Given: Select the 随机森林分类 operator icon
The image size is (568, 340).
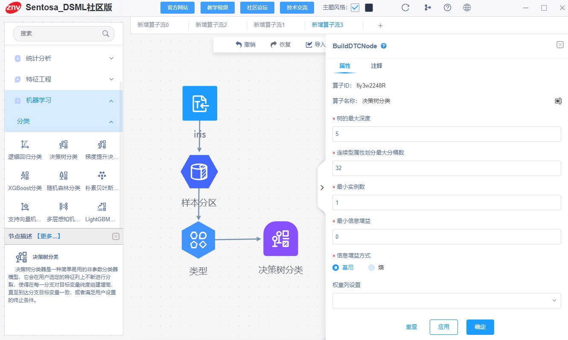Looking at the screenshot, I should click(x=64, y=176).
